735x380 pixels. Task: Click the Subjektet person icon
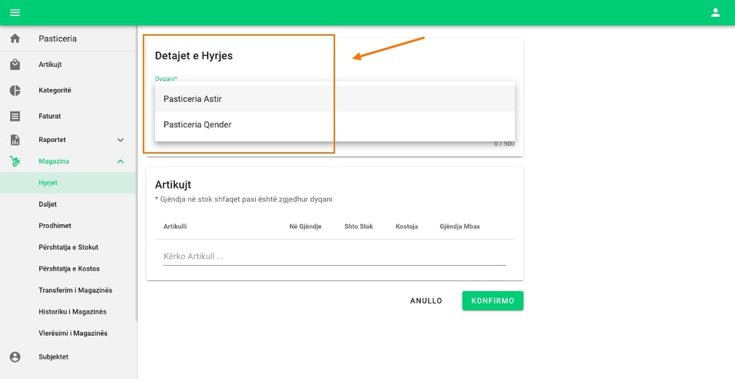15,357
